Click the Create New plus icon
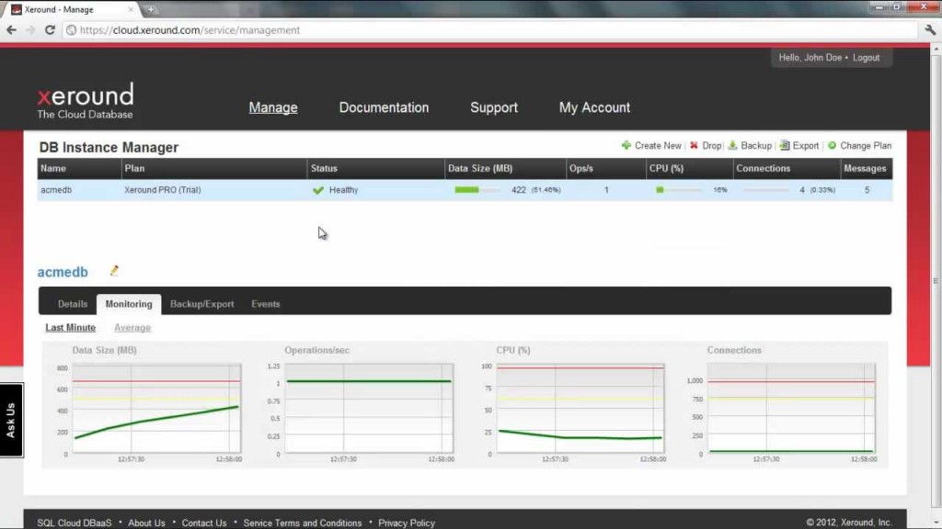Image resolution: width=942 pixels, height=529 pixels. (x=626, y=145)
